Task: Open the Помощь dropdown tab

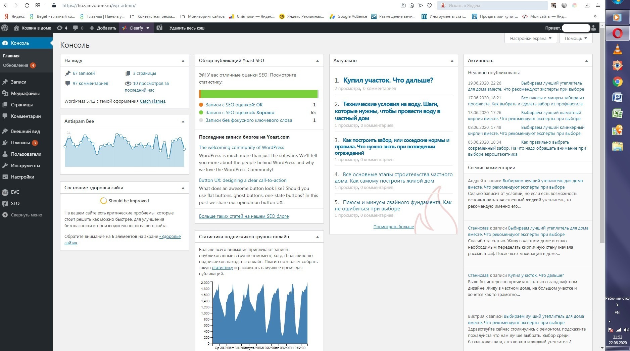Action: 576,39
